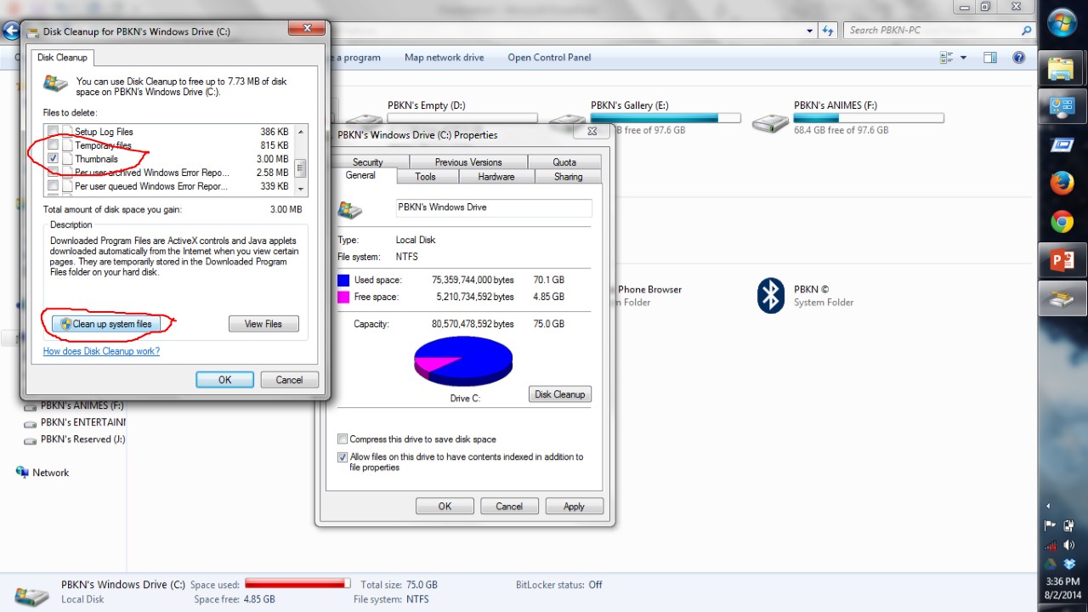Launch Google Chrome from the taskbar

(1062, 223)
